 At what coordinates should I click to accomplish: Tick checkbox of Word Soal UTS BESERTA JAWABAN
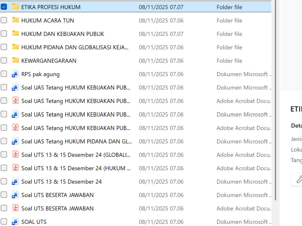click(4, 195)
